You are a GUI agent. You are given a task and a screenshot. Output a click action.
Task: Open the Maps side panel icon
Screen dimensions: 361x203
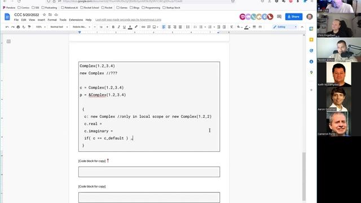coord(311,73)
